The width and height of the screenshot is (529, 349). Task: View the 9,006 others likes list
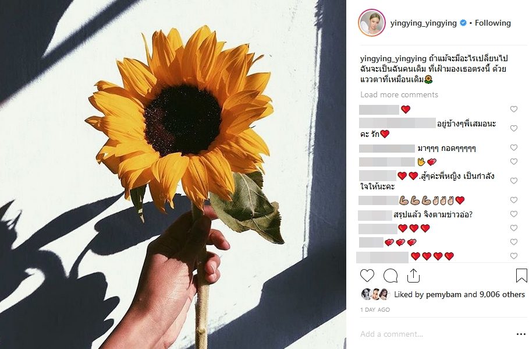[x=502, y=295]
